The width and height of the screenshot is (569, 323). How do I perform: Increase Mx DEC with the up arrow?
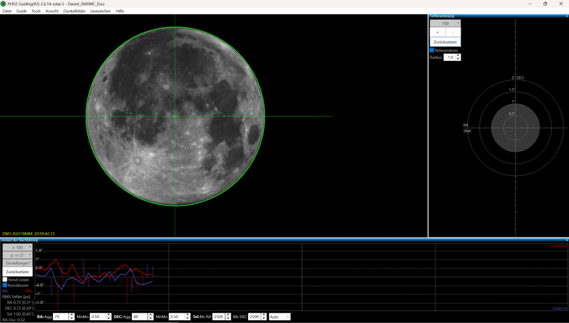click(264, 315)
